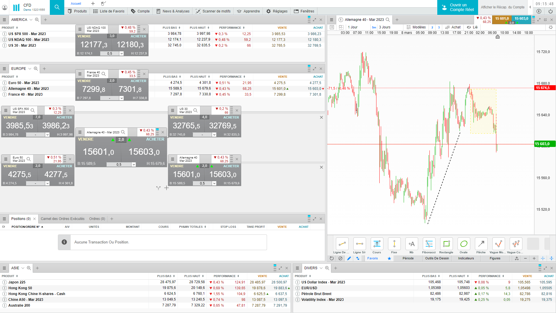Select the Ovale drawing tool
Screen dimensions: 556x313
(x=464, y=244)
